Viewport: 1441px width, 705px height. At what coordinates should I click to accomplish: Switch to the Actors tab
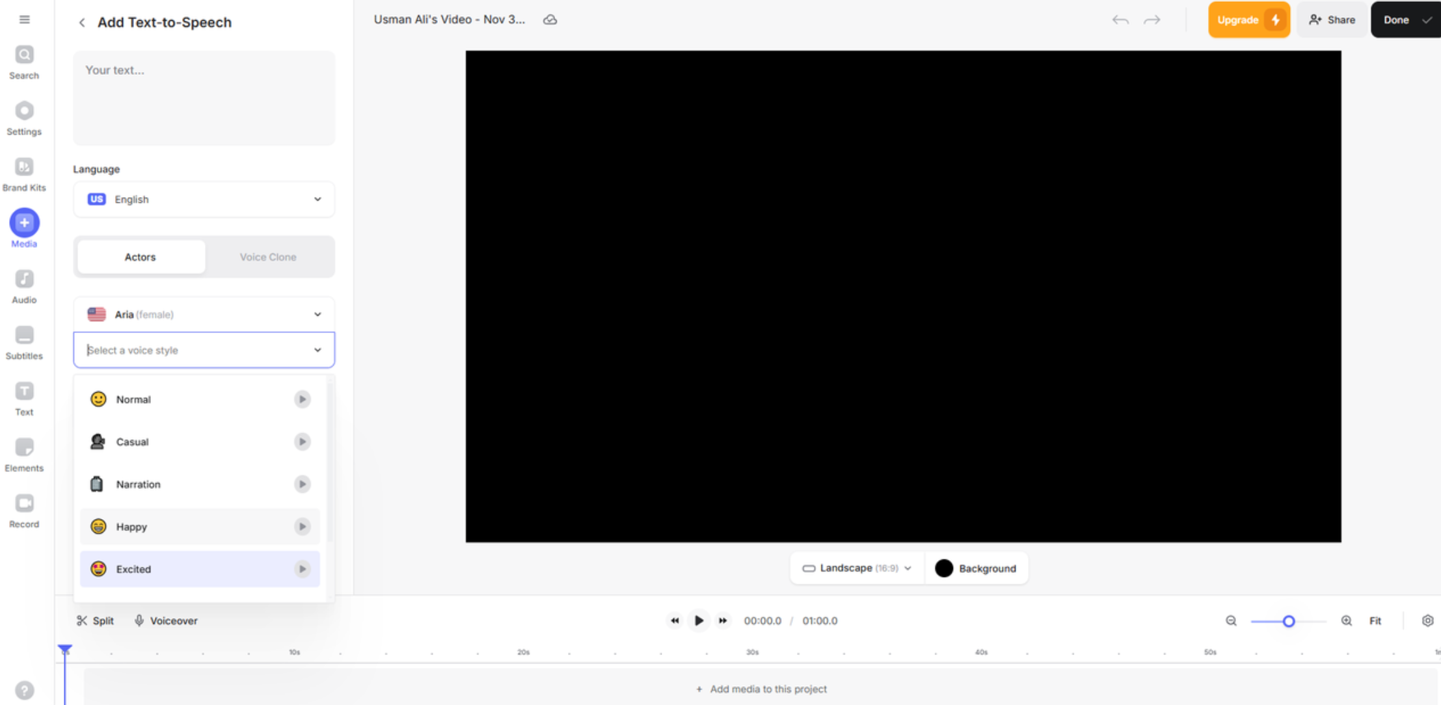[140, 256]
